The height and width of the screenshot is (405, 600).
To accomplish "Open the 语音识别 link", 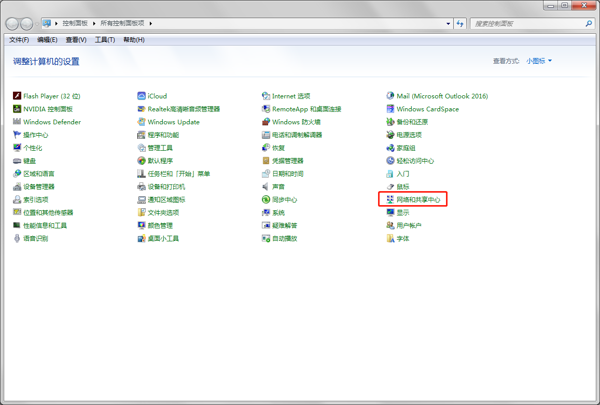I will point(36,238).
